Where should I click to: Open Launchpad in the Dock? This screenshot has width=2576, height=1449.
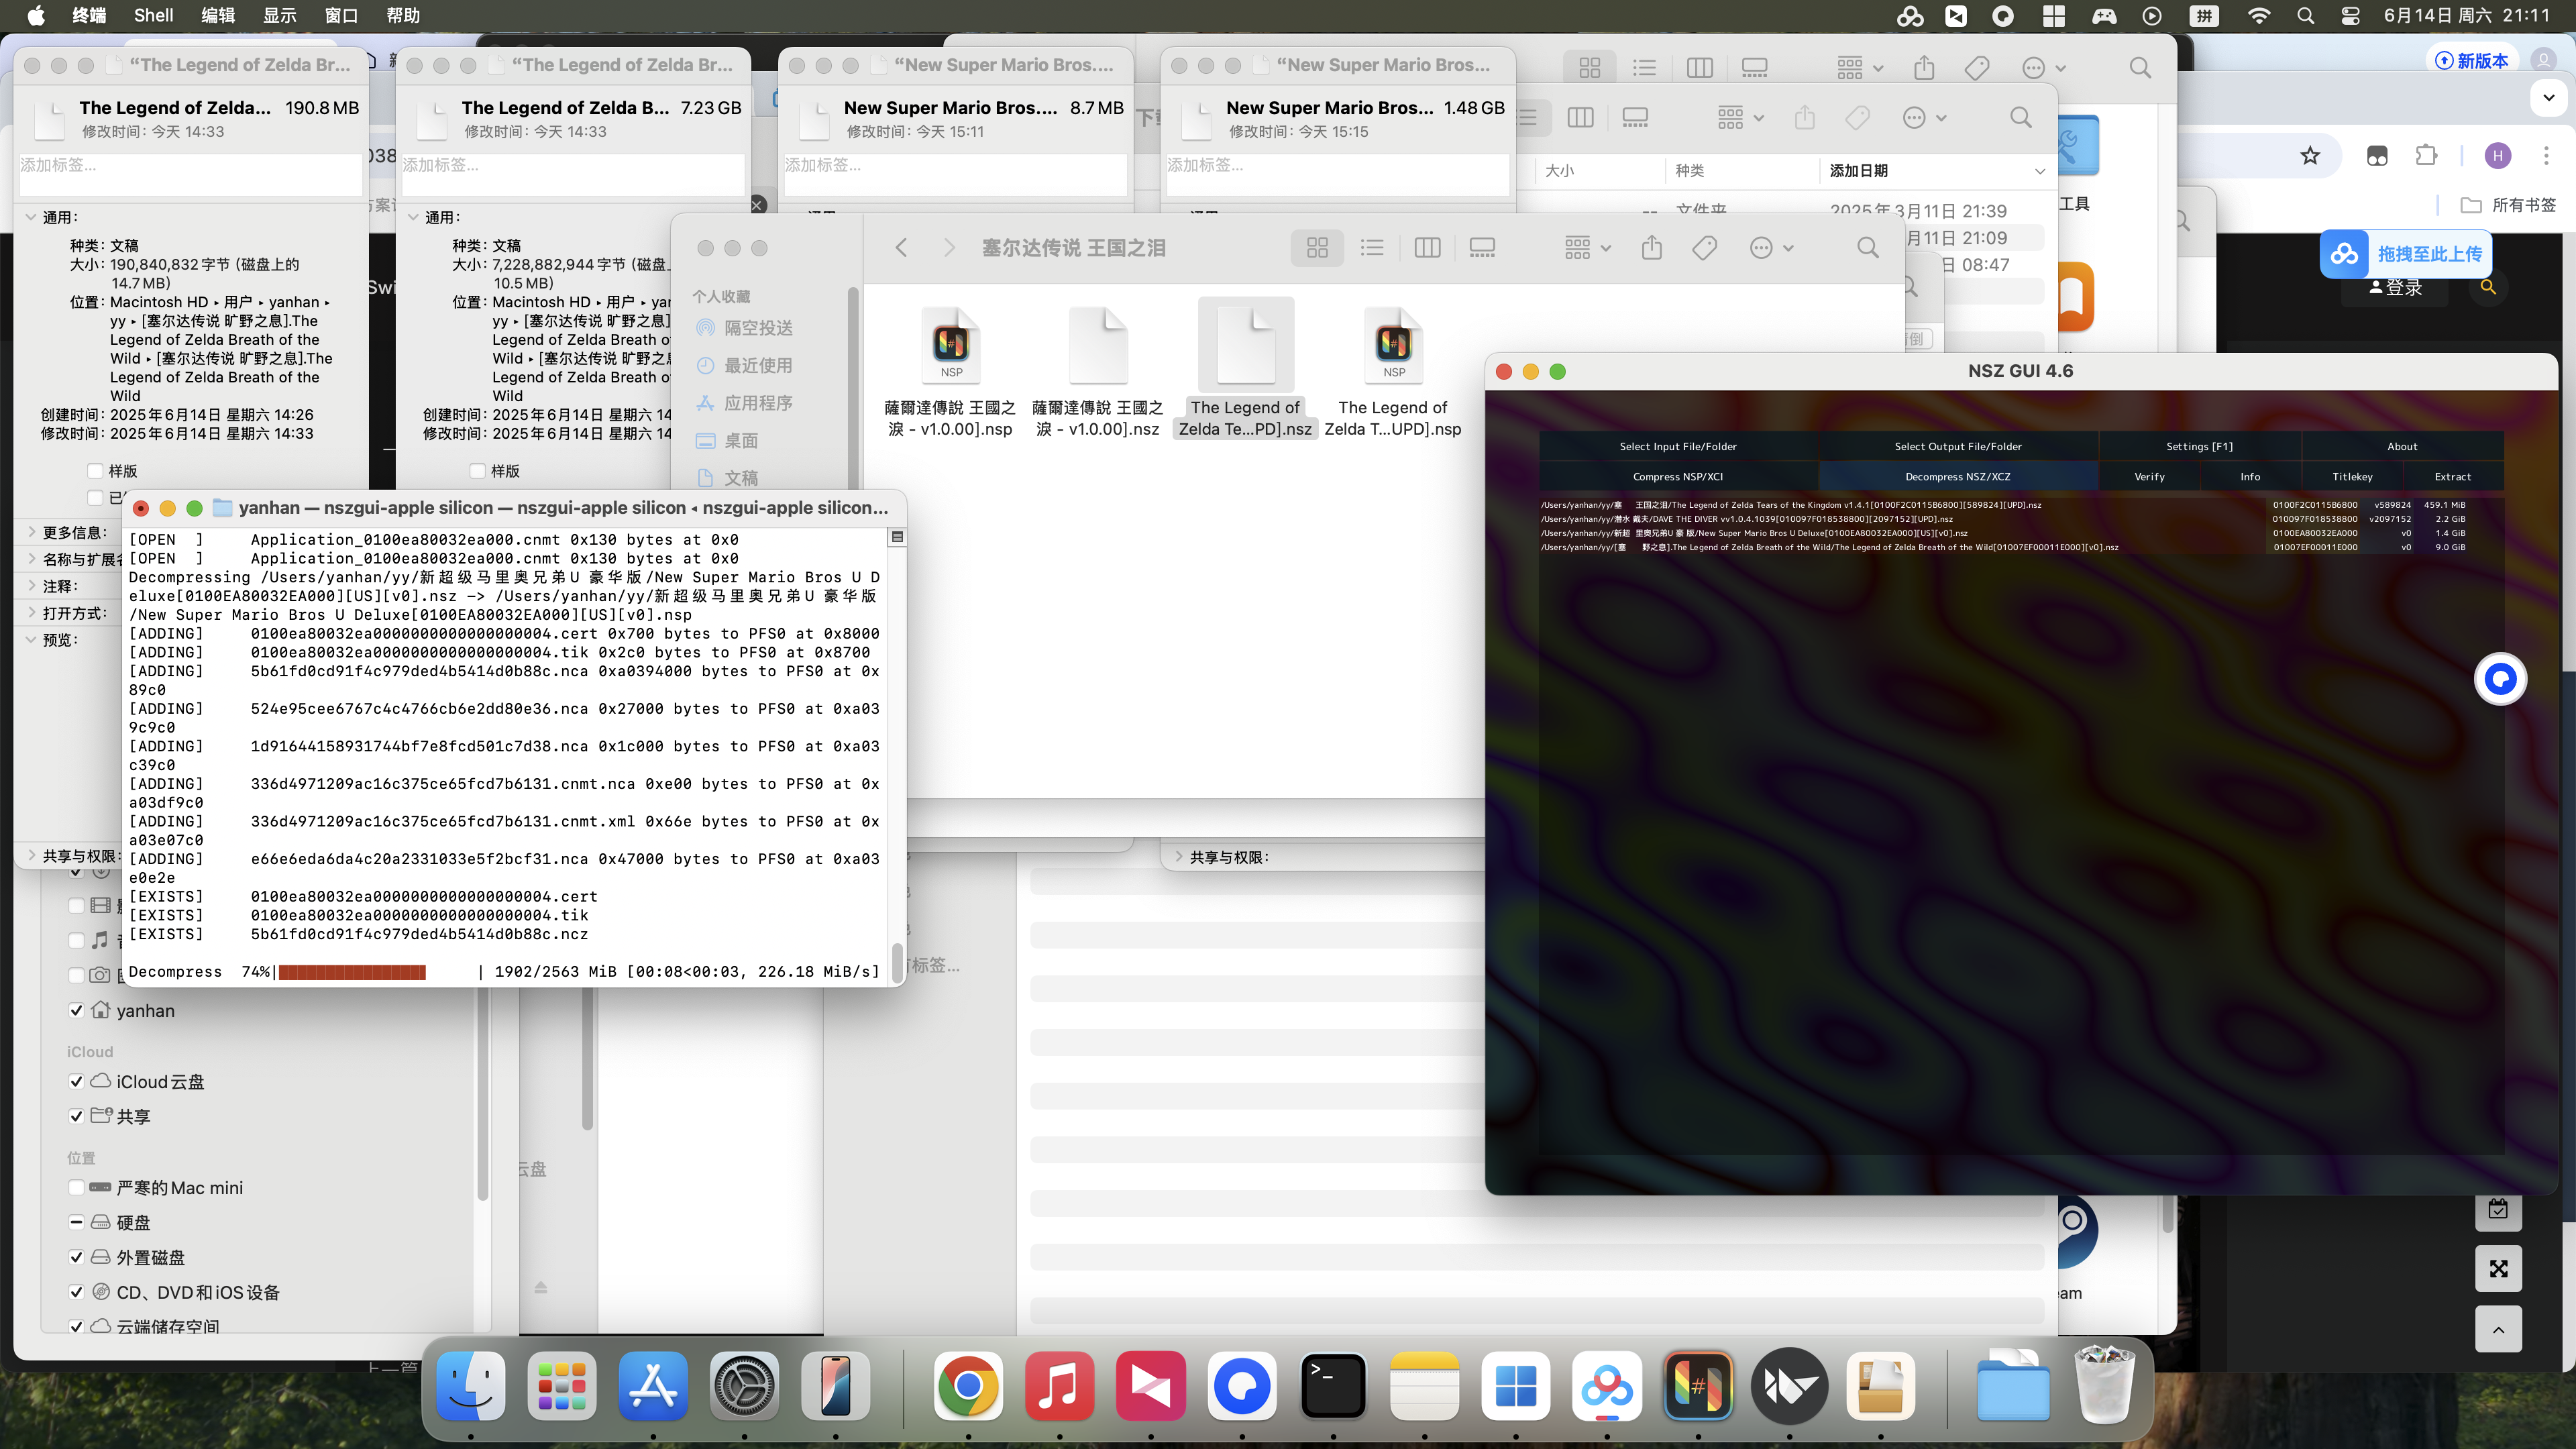(562, 1386)
